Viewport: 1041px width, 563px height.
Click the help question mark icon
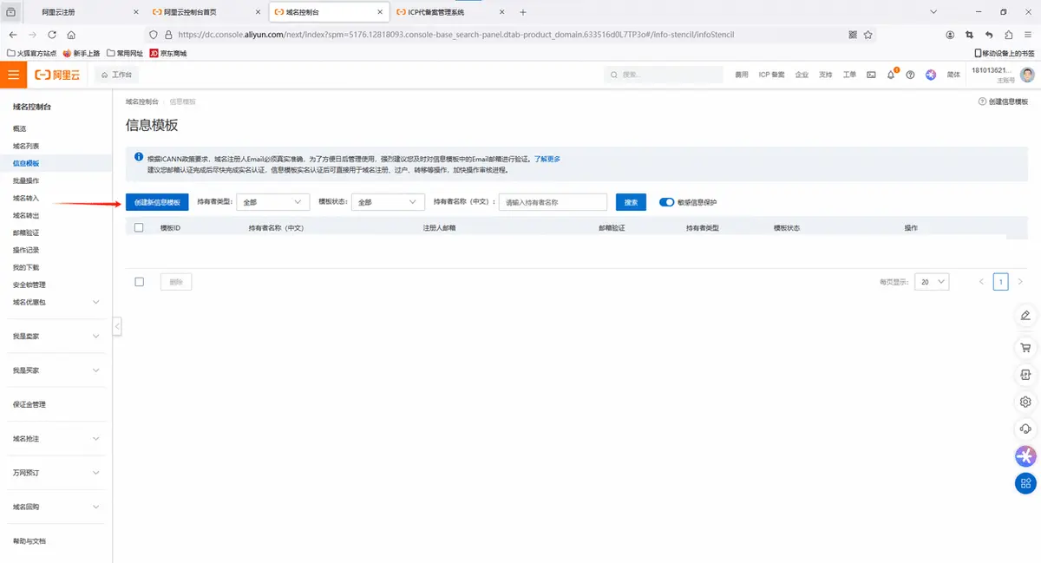(910, 75)
